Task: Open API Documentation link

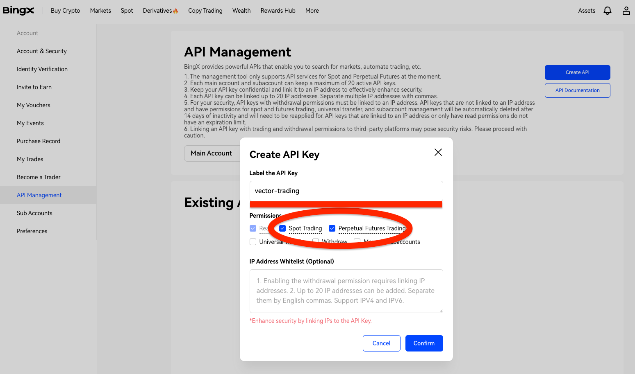Action: [x=577, y=90]
